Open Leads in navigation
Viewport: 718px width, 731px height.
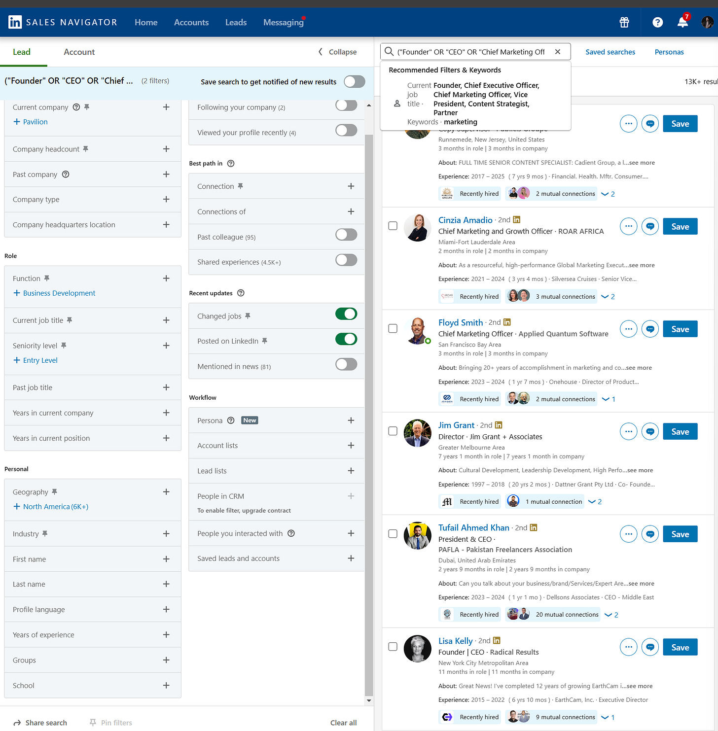point(236,22)
